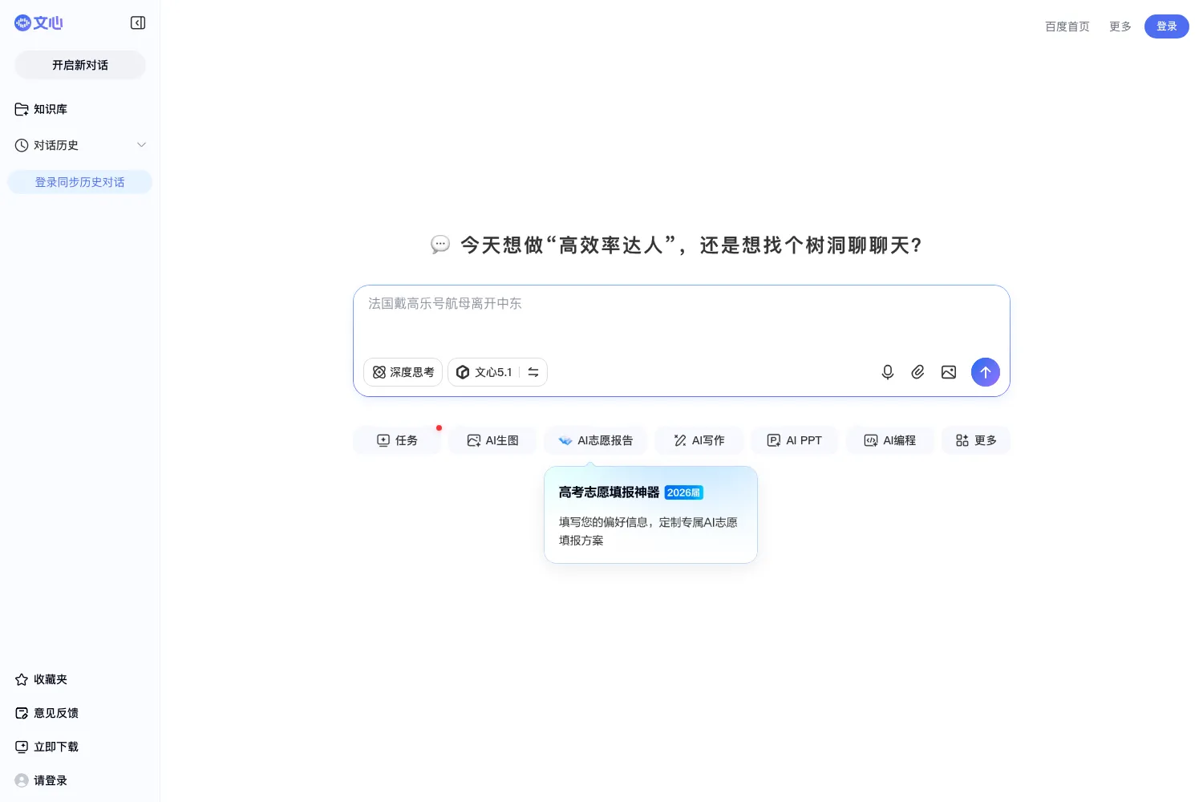
Task: Click the download icon beside 立即下载
Action: 22,747
